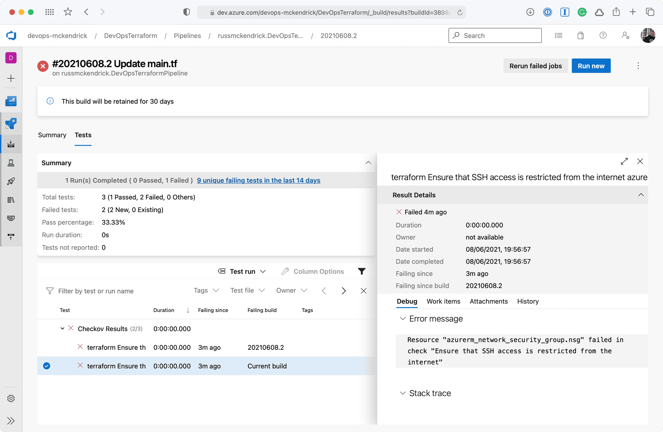The height and width of the screenshot is (432, 663).
Task: Click the help question mark icon
Action: click(603, 36)
